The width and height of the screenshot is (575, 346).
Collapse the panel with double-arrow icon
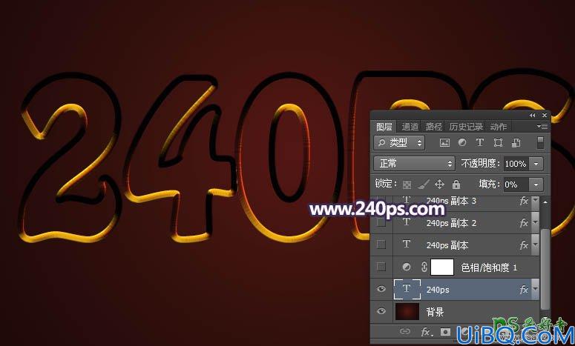532,116
